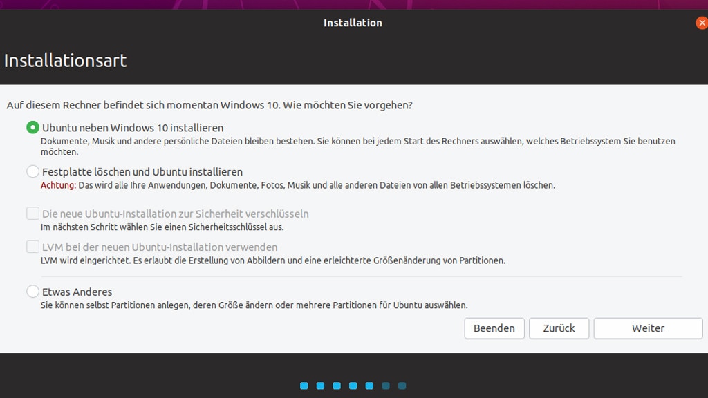708x398 pixels.
Task: Click the first progress dot at the bottom
Action: (x=304, y=386)
